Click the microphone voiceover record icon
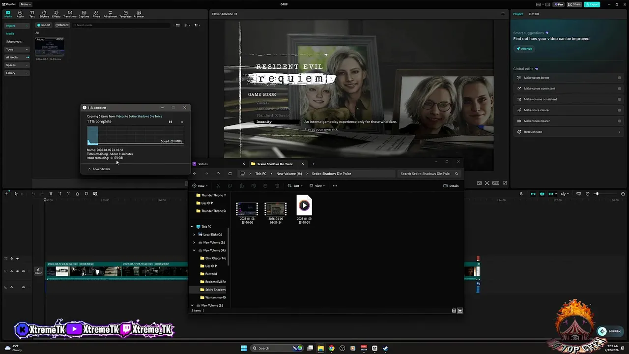 click(x=521, y=194)
